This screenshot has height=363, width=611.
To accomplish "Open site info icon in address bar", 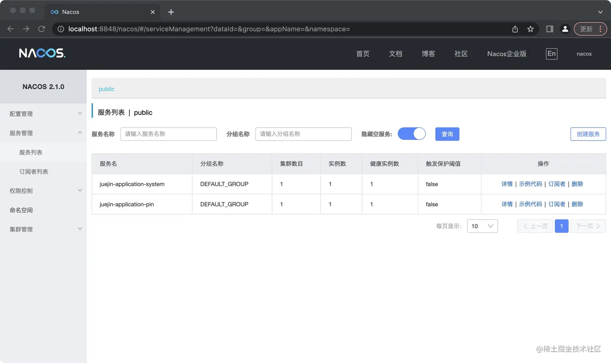I will pyautogui.click(x=61, y=29).
